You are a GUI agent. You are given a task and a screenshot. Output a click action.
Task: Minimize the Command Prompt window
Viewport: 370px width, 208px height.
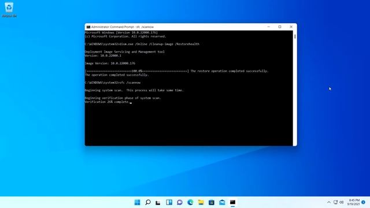coord(268,27)
